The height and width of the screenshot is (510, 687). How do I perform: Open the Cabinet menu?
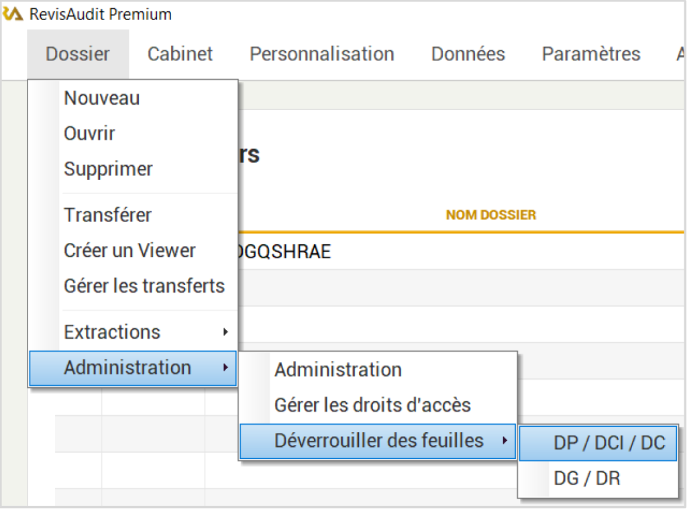pyautogui.click(x=179, y=54)
